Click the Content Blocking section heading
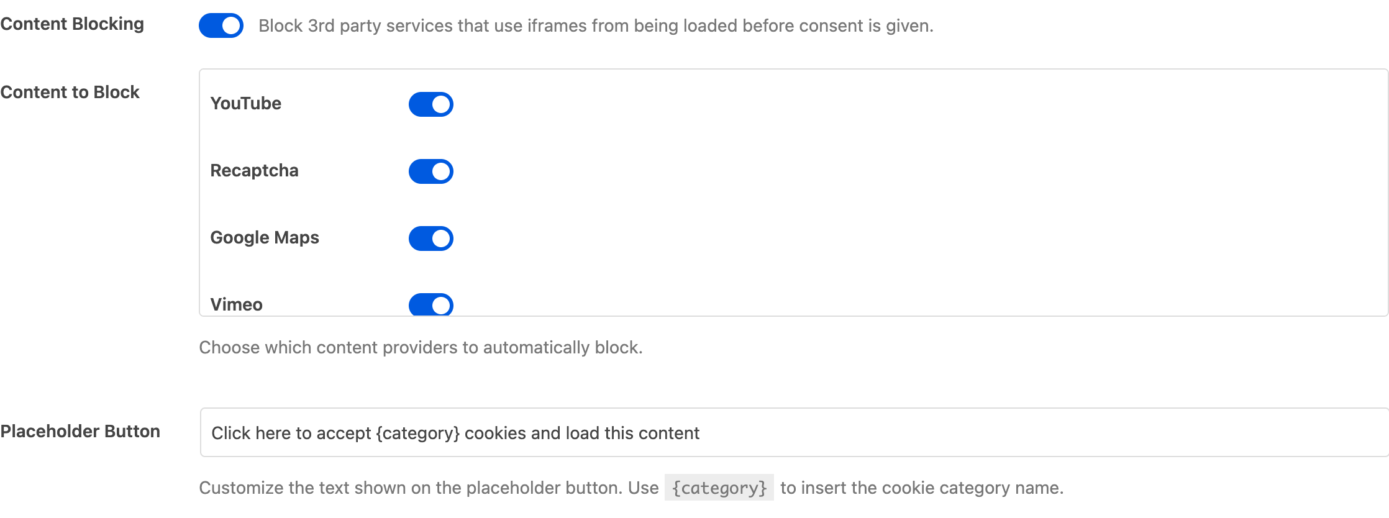The width and height of the screenshot is (1389, 518). pyautogui.click(x=72, y=24)
